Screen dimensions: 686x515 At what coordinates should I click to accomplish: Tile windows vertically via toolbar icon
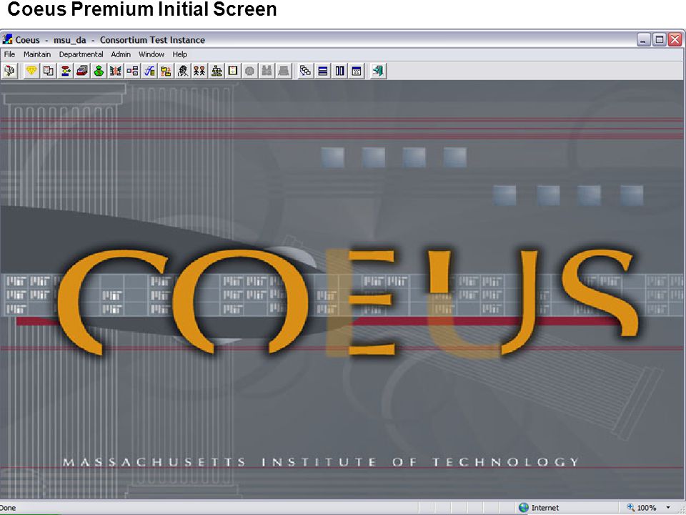coord(340,71)
